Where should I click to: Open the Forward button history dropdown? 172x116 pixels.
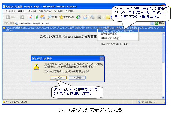coord(26,17)
